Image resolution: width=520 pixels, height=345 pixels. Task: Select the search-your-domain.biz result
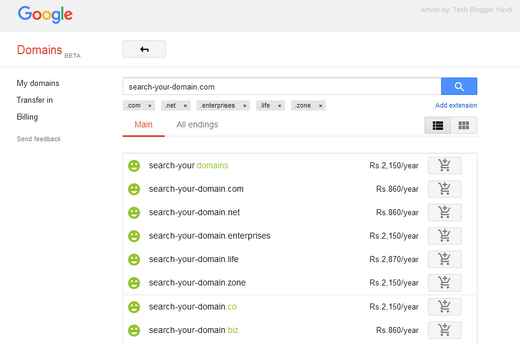click(194, 331)
